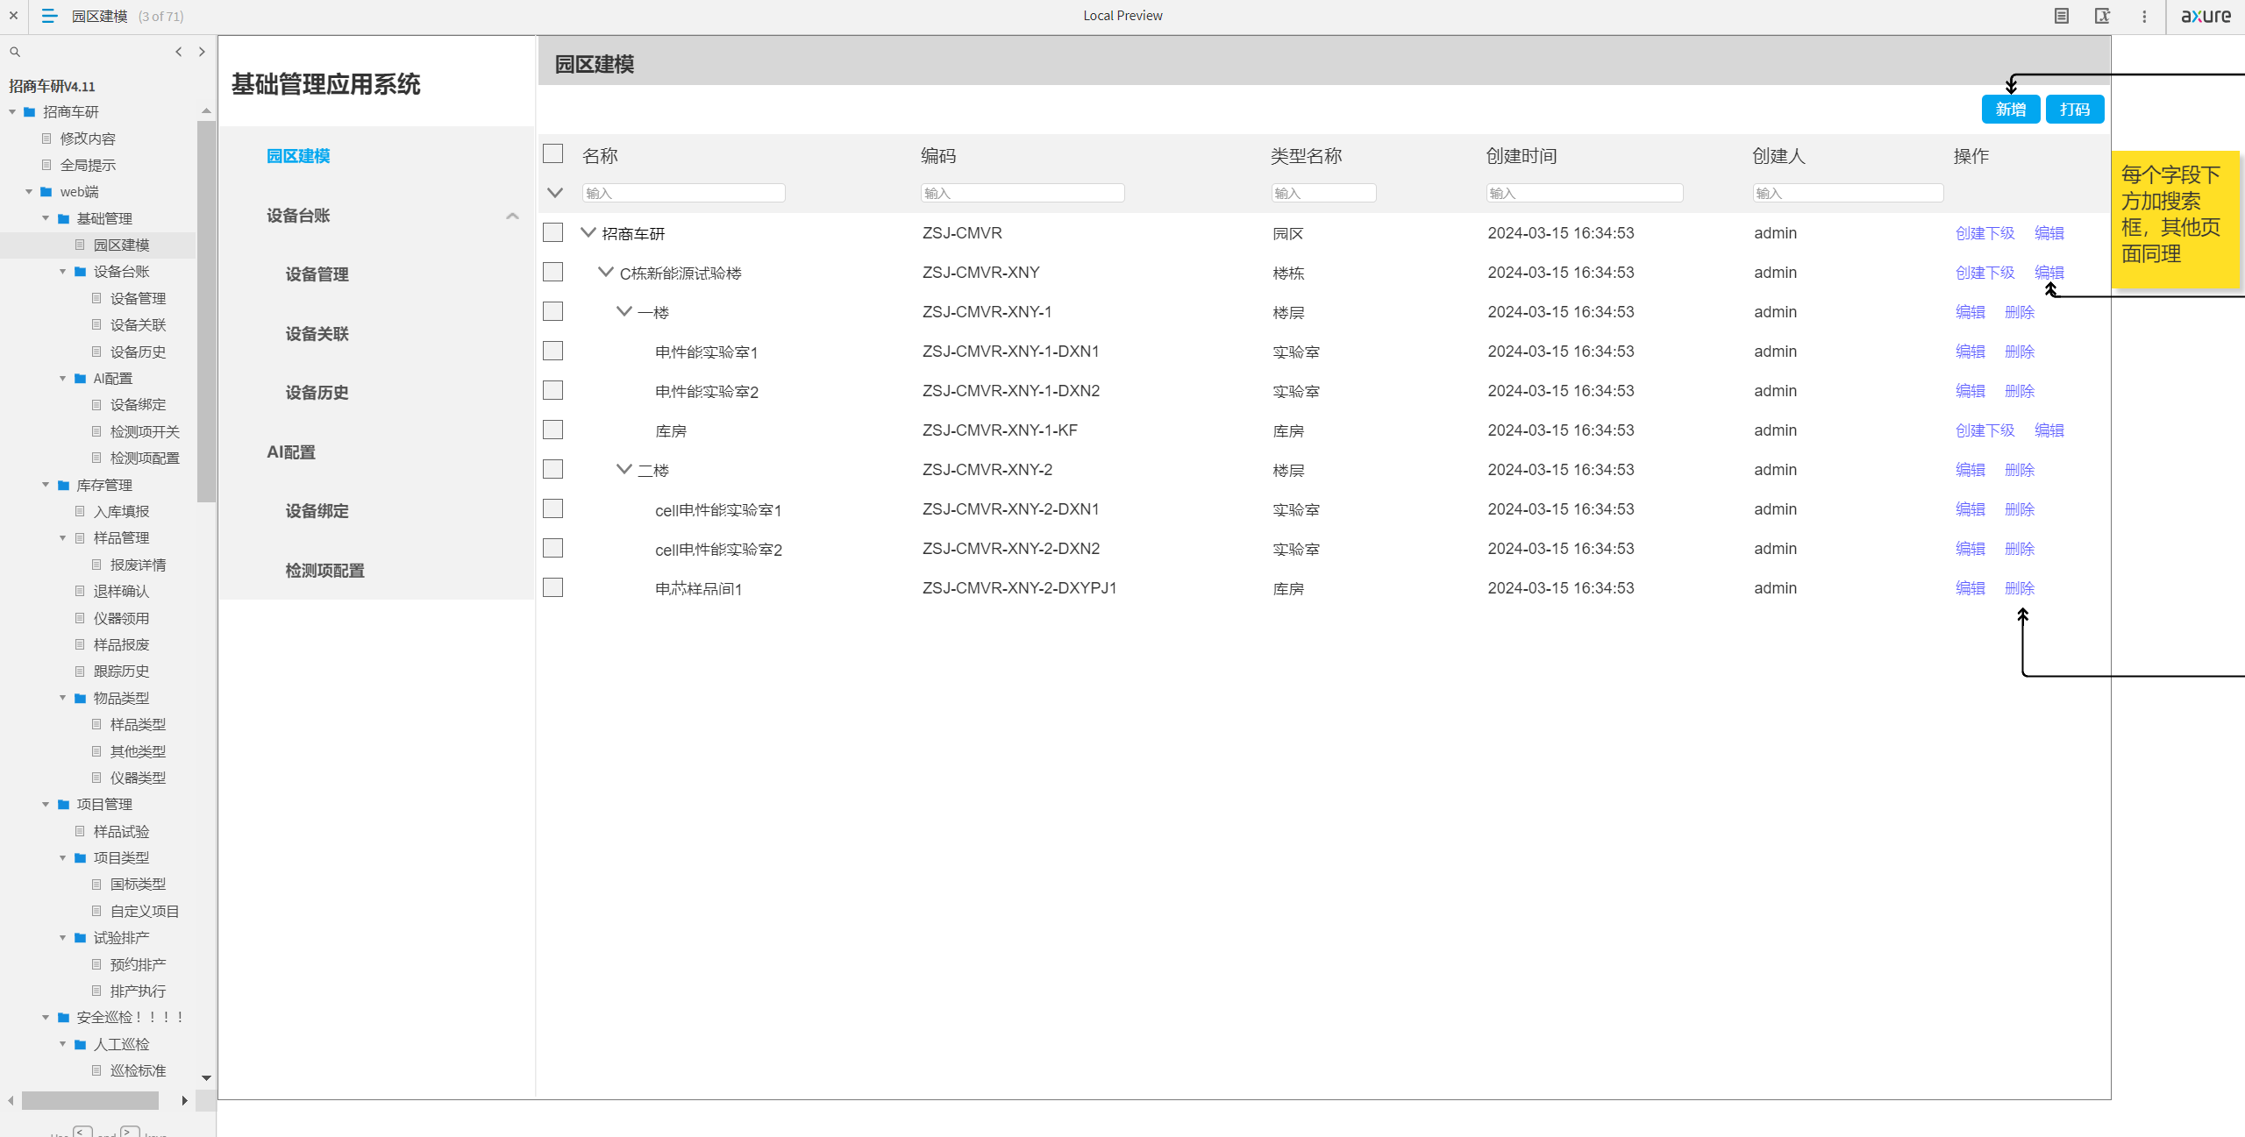Click the 编码 filter input field
Viewport: 2245px width, 1137px height.
[1023, 193]
